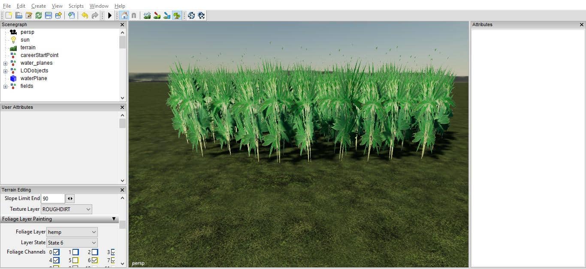Click the Open folder toolbar icon
Image resolution: width=586 pixels, height=269 pixels.
click(19, 15)
